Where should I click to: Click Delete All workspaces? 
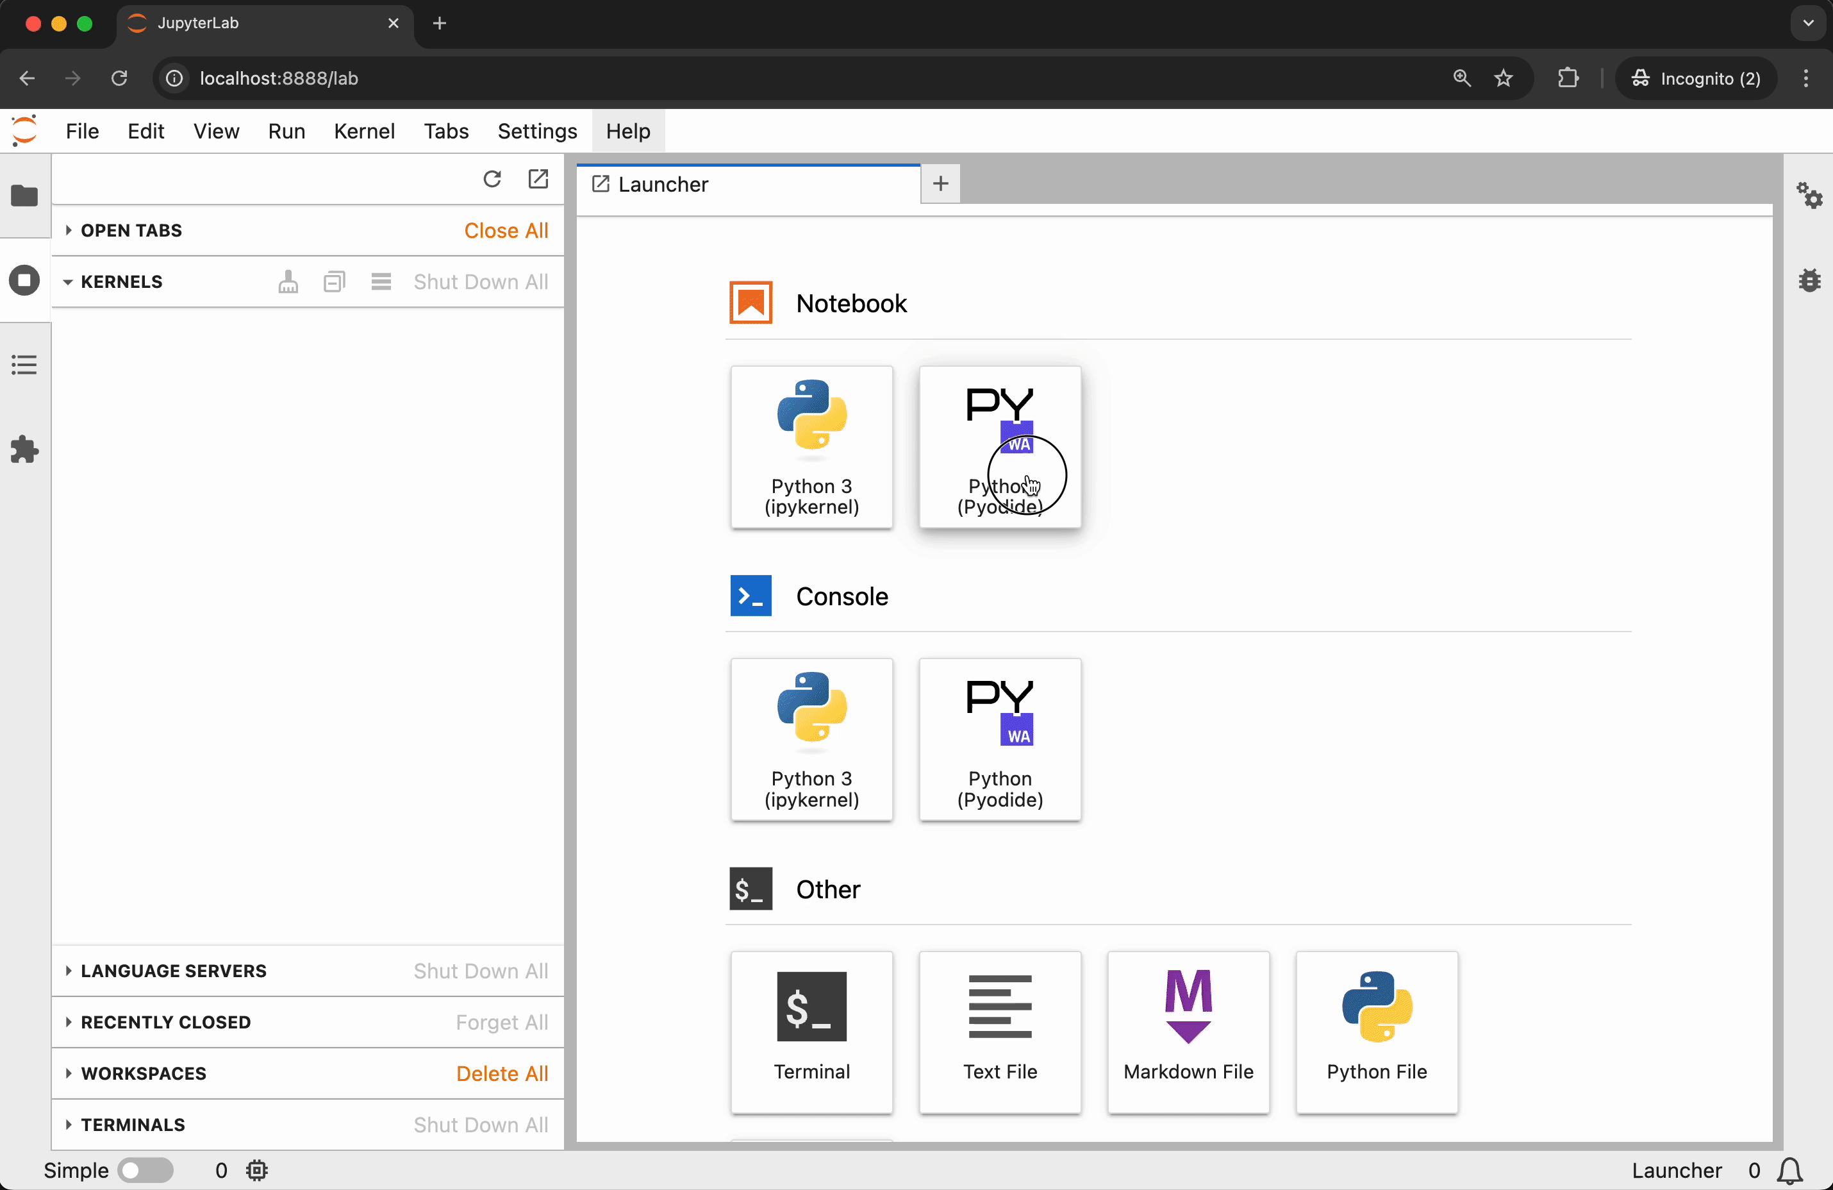click(501, 1073)
